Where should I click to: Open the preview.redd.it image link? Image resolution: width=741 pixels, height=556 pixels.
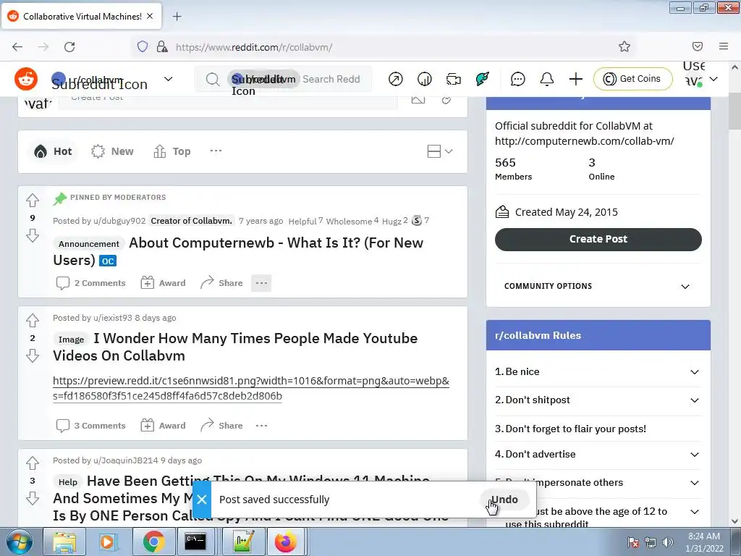click(251, 388)
